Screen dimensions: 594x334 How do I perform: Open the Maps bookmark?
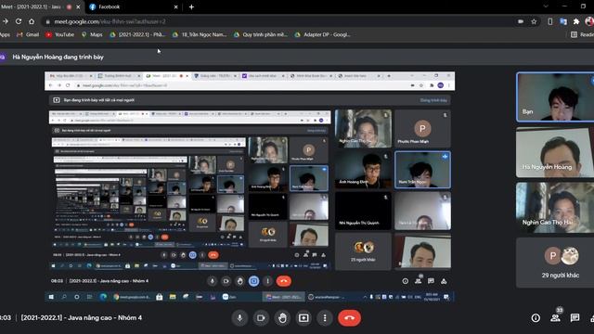[92, 34]
